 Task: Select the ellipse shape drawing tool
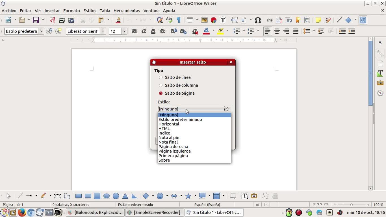107,196
